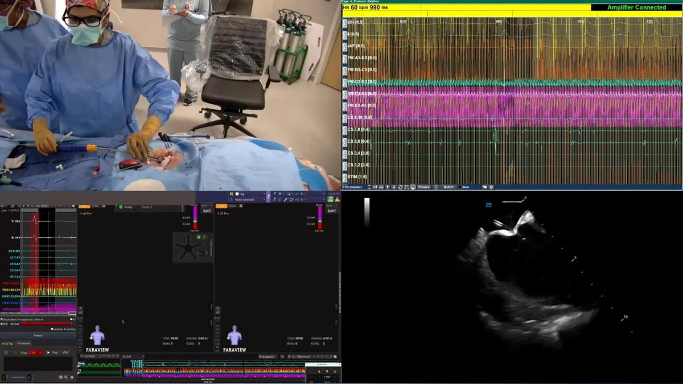Click the Play button in mapping panel
The image size is (683, 384).
coord(52,353)
